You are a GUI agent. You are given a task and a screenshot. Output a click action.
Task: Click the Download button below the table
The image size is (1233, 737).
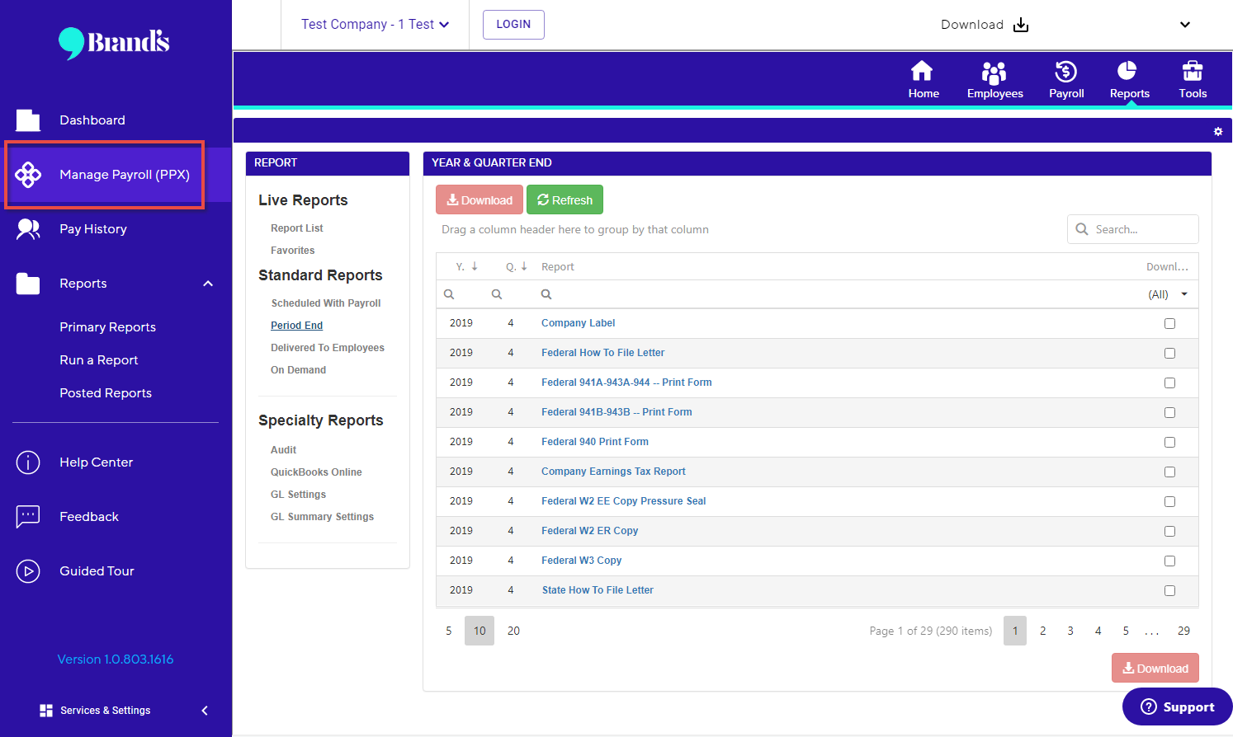1155,669
